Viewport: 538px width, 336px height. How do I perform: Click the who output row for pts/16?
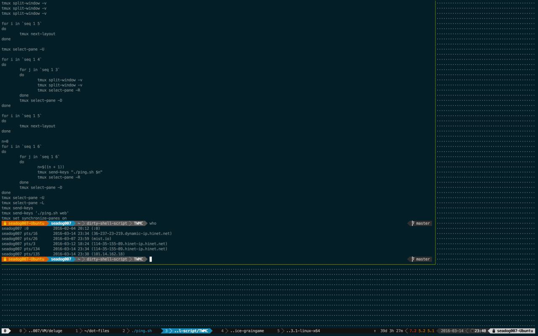pos(87,234)
